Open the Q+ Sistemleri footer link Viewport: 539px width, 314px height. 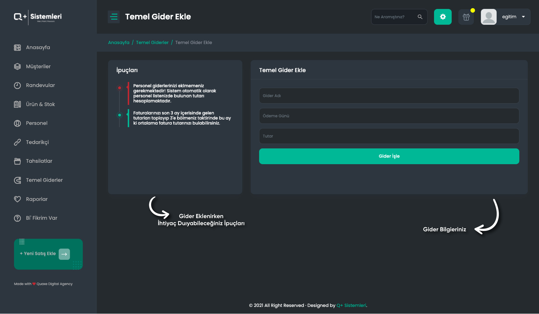351,305
